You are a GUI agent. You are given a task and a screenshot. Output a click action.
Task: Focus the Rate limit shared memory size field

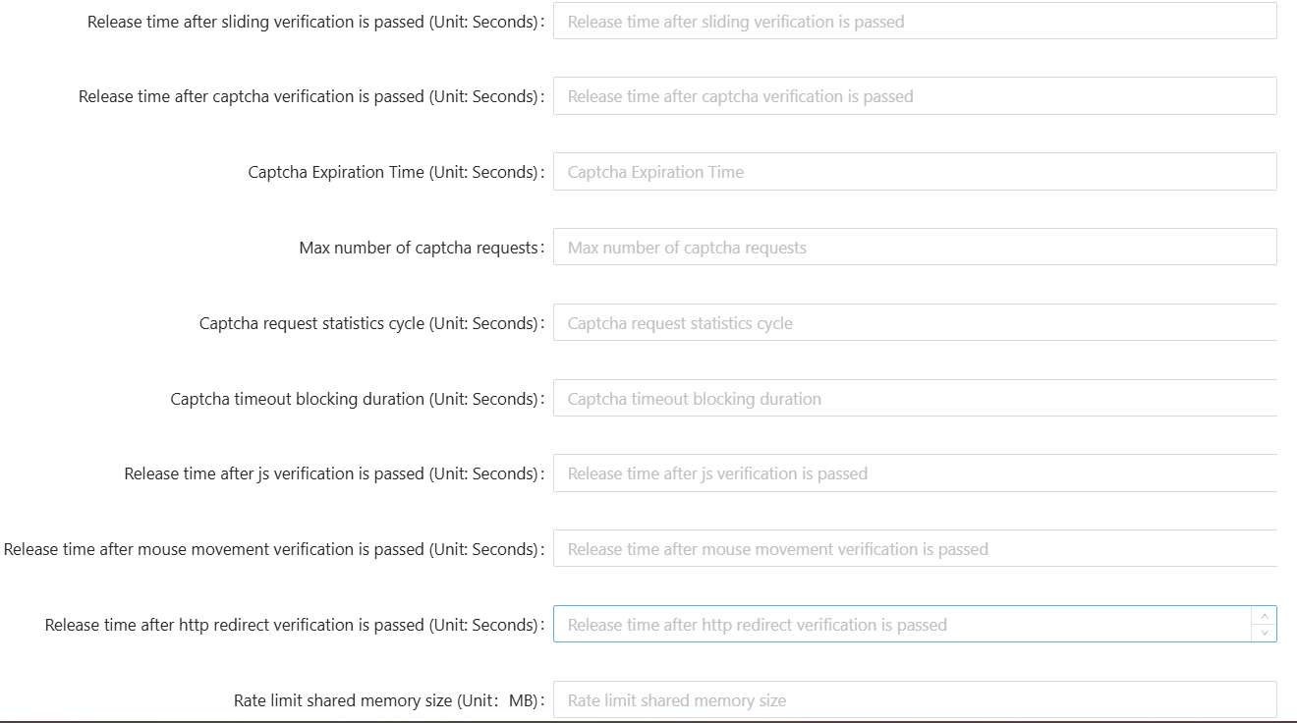pos(914,700)
